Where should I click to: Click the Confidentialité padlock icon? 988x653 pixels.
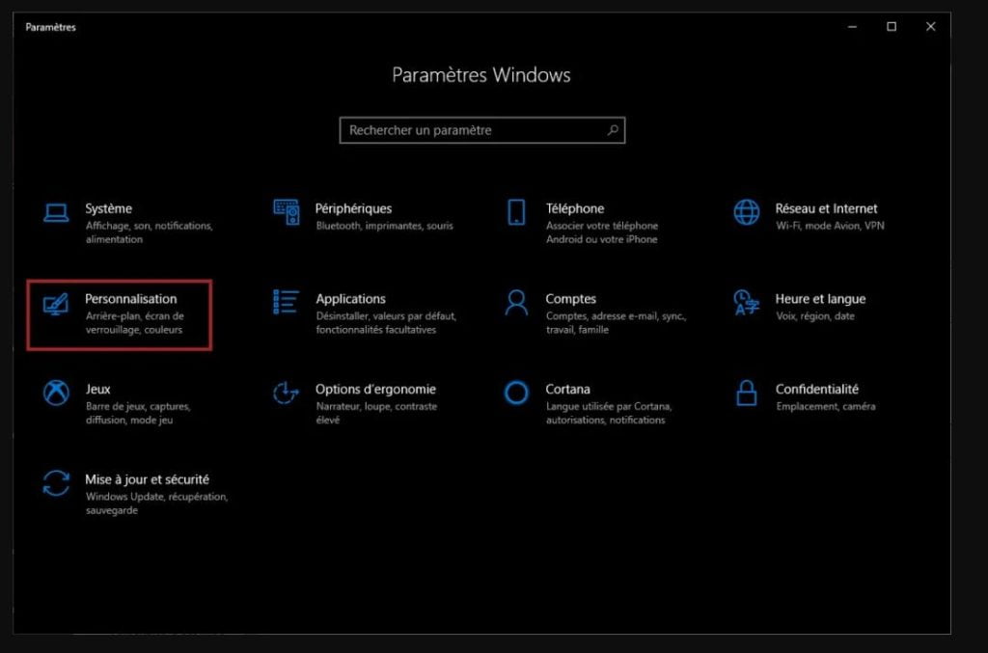(x=746, y=393)
